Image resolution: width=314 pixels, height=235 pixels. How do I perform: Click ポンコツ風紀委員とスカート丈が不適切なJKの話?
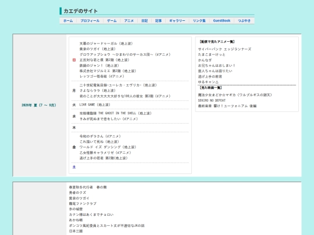click(107, 226)
